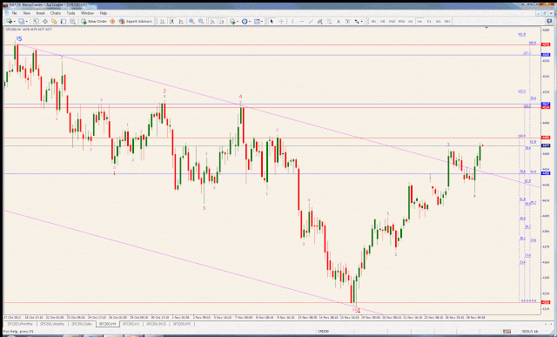
Task: Click the Indicators list icon
Action: (x=232, y=21)
